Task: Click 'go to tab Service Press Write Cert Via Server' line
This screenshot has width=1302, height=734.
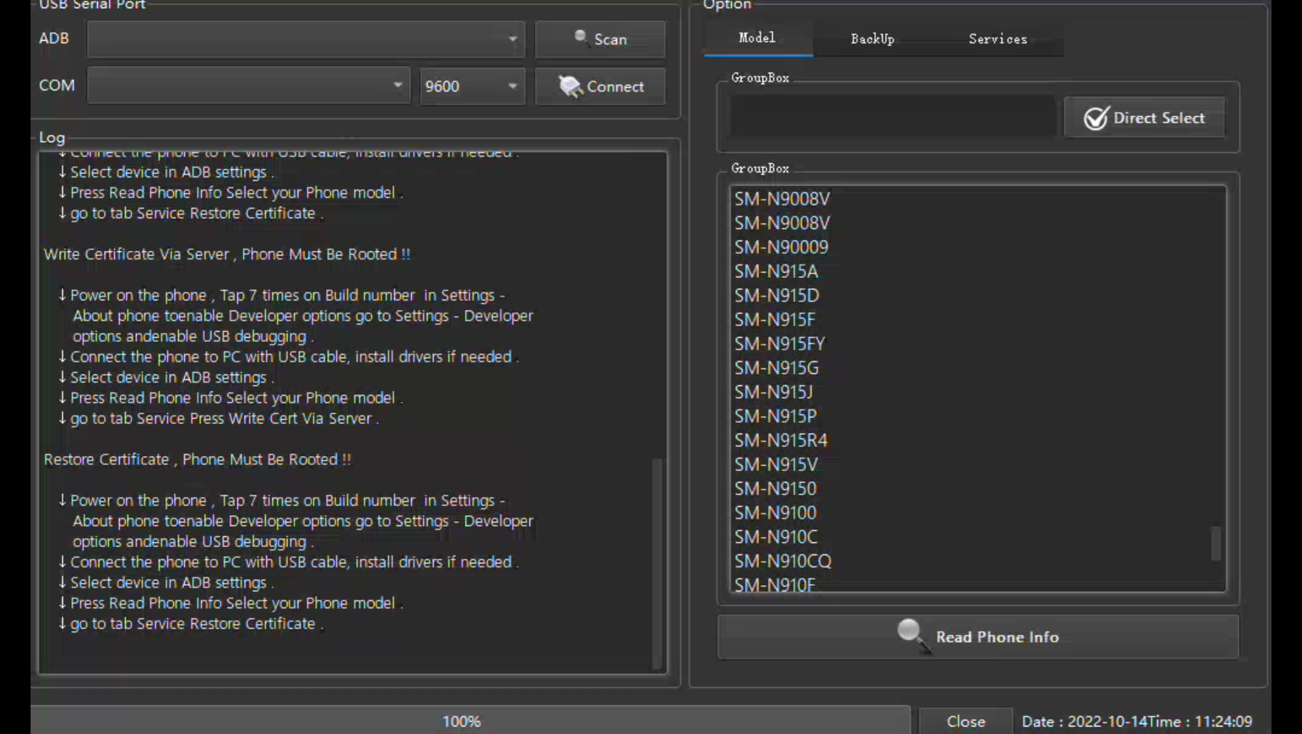Action: click(x=218, y=419)
